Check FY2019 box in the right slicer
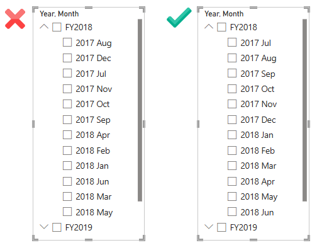Screen dimensions: 317x250 click(221, 227)
